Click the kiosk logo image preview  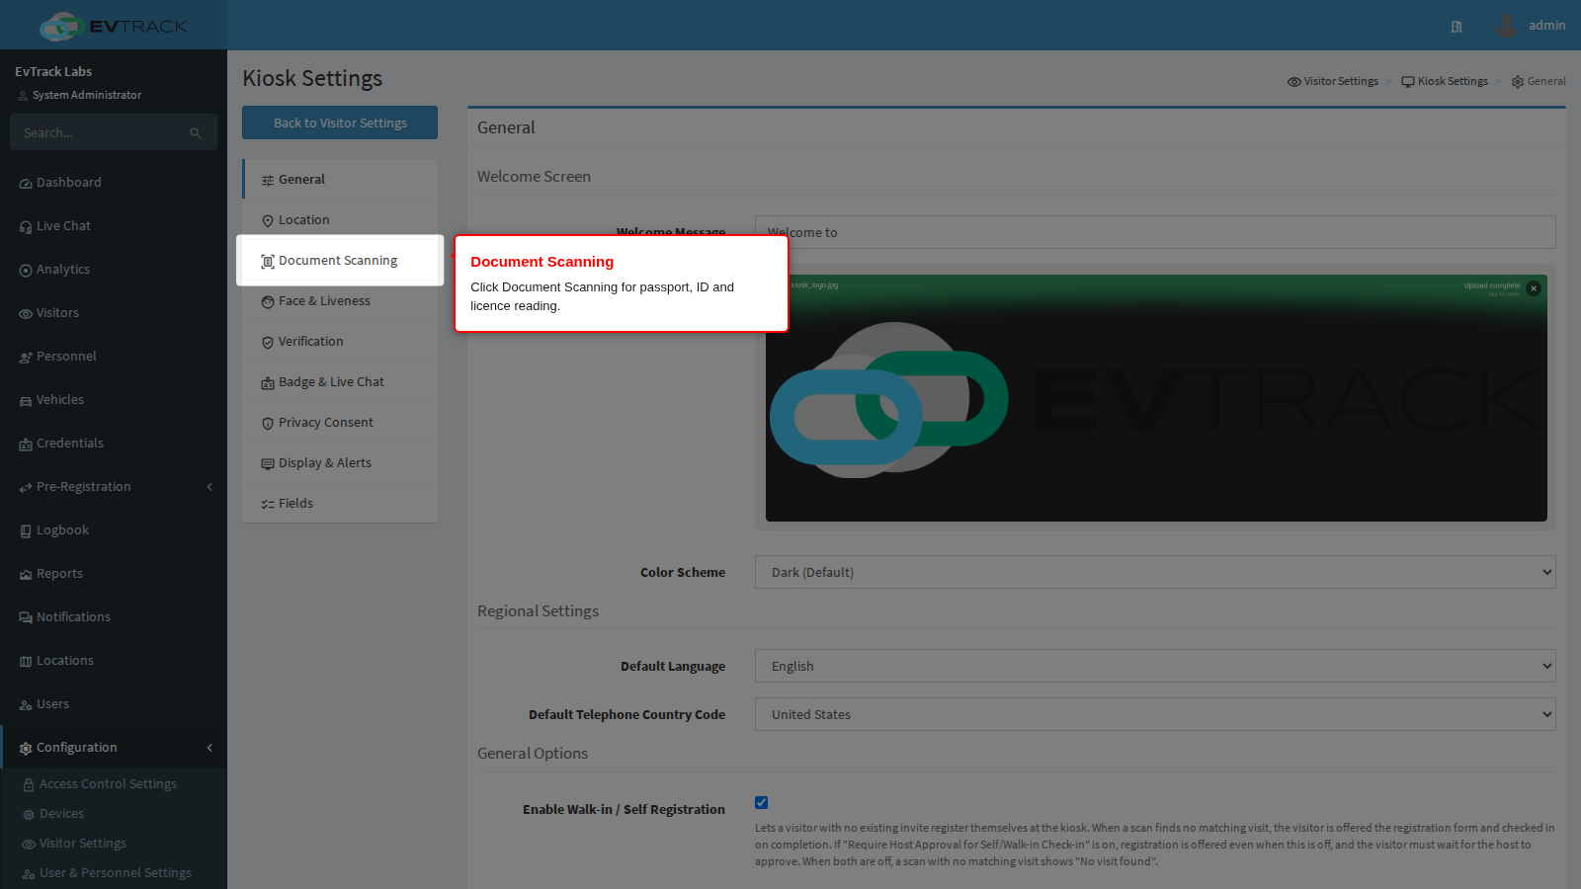click(1156, 398)
